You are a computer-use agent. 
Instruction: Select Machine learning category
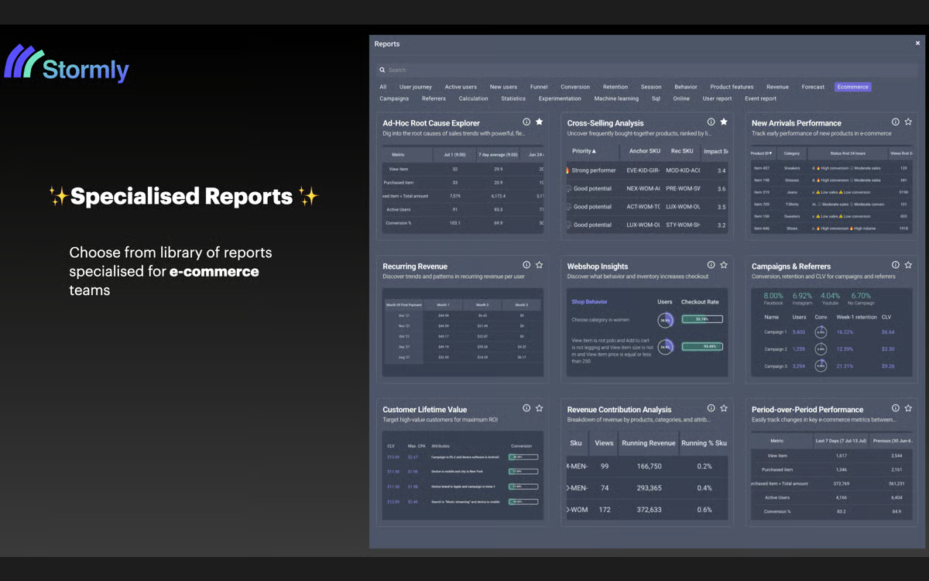tap(616, 98)
